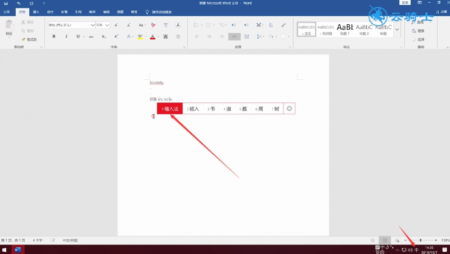Click the login button in title bar
This screenshot has width=450, height=254.
[405, 3]
